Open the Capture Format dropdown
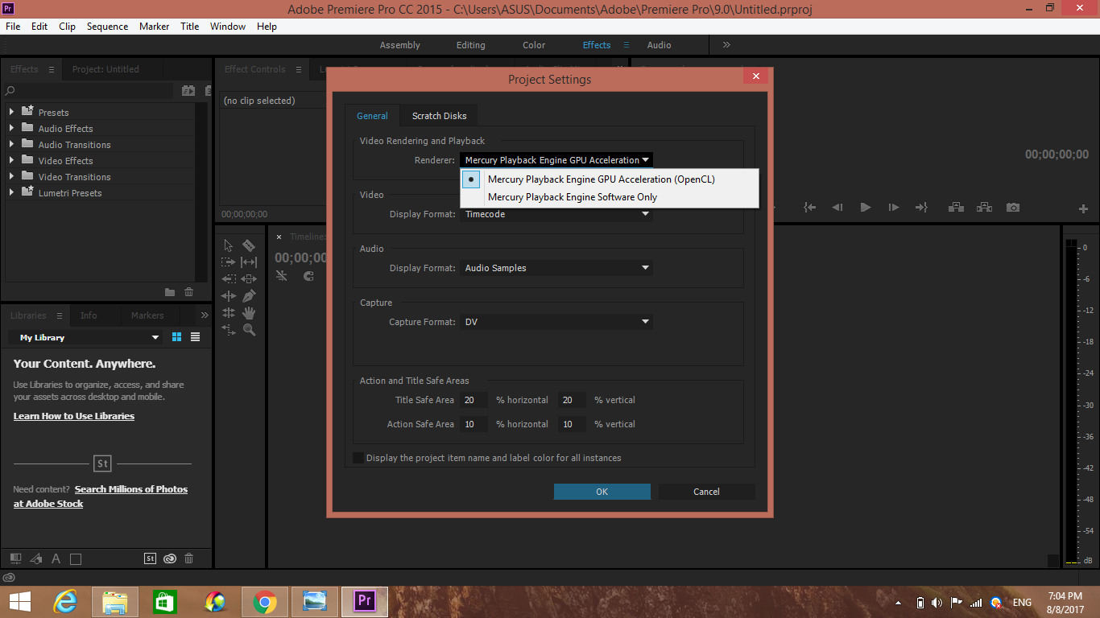 (x=556, y=321)
